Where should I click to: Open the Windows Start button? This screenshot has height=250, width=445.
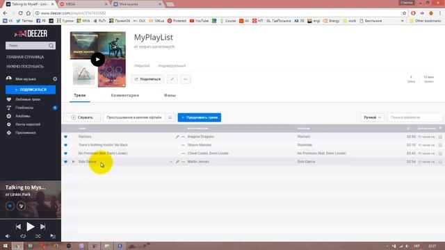click(5, 246)
